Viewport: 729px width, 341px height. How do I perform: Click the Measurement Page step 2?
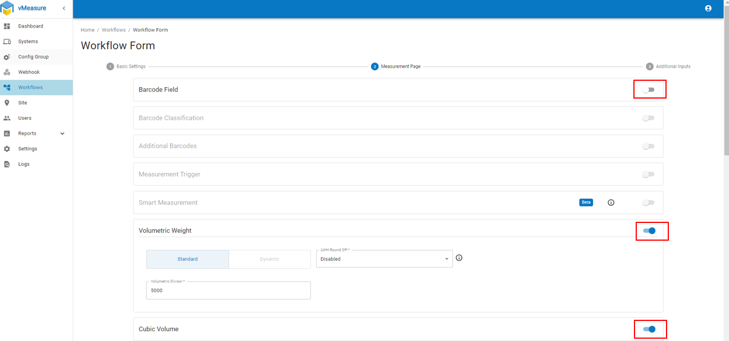pyautogui.click(x=396, y=66)
